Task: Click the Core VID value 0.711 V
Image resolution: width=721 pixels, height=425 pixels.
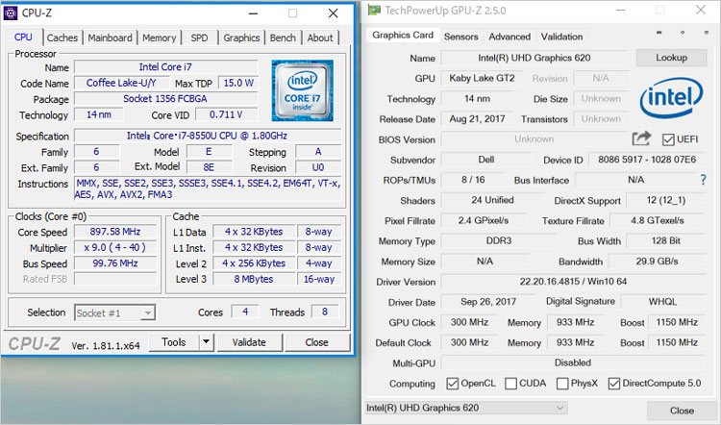Action: (x=226, y=114)
